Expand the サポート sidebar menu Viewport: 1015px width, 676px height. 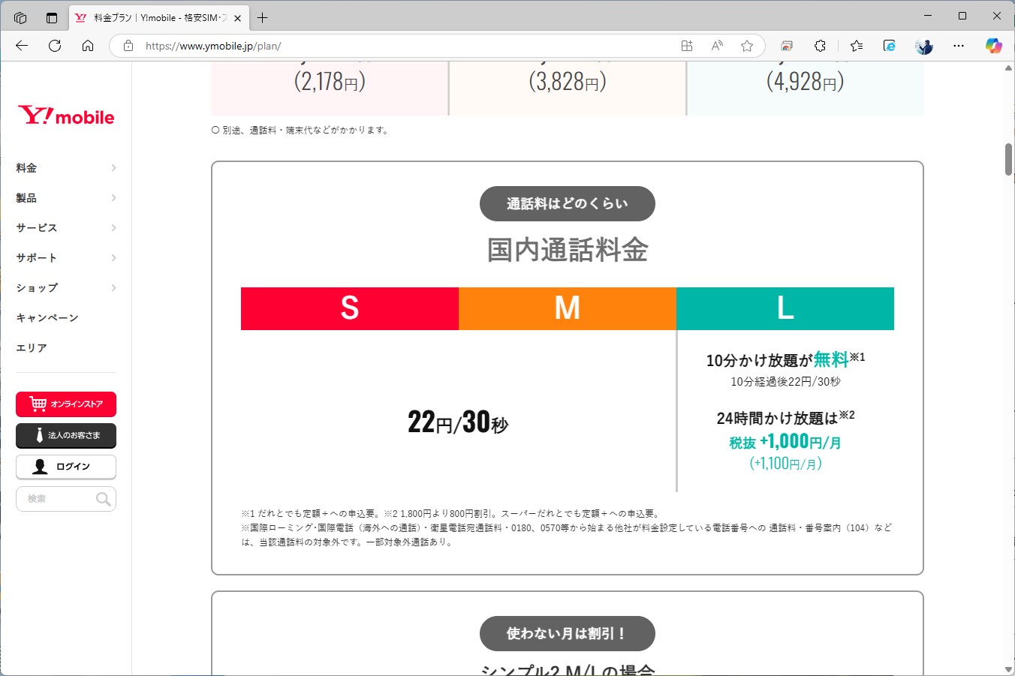click(x=66, y=257)
